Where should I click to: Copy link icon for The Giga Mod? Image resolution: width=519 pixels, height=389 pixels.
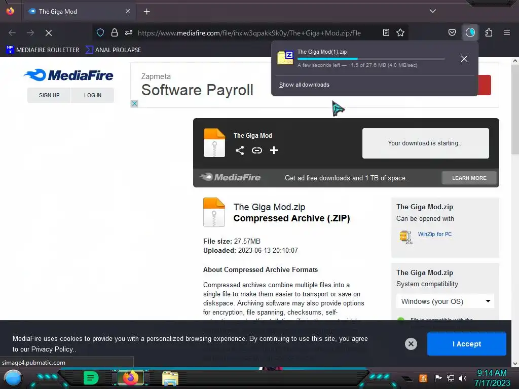click(257, 150)
